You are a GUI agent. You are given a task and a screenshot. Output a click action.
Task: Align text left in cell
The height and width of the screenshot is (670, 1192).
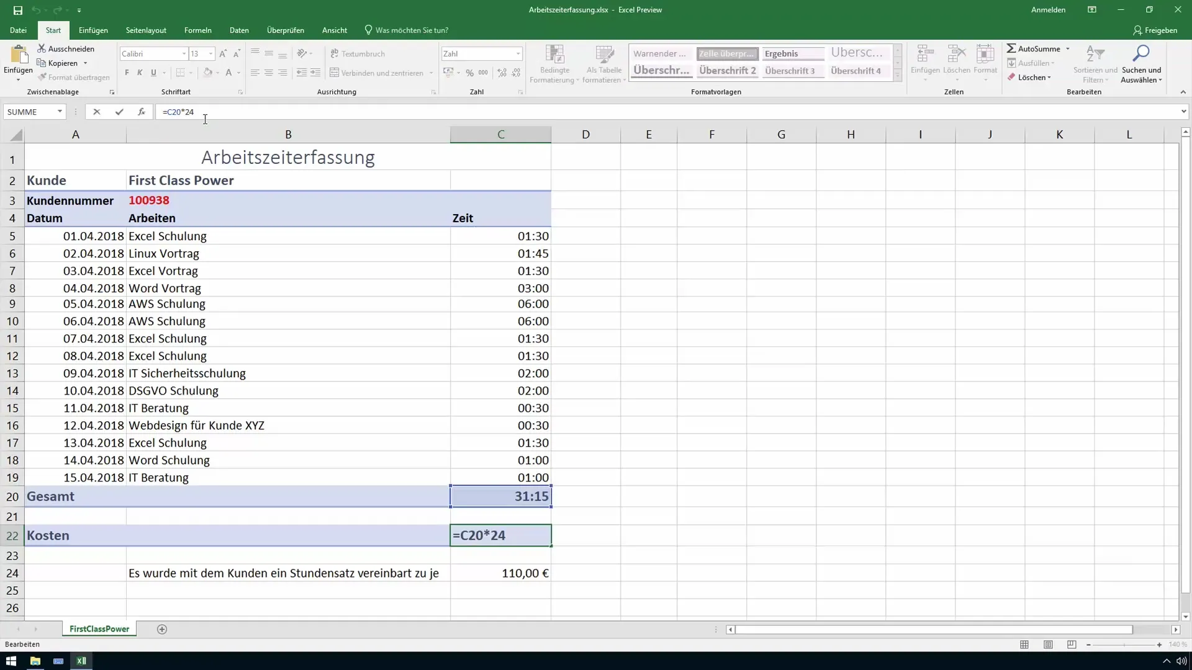tap(255, 73)
